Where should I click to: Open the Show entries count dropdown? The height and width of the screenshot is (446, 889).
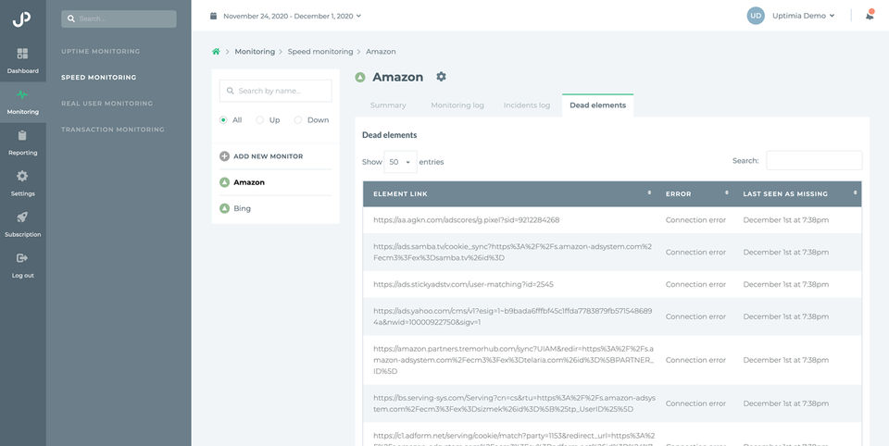point(400,162)
